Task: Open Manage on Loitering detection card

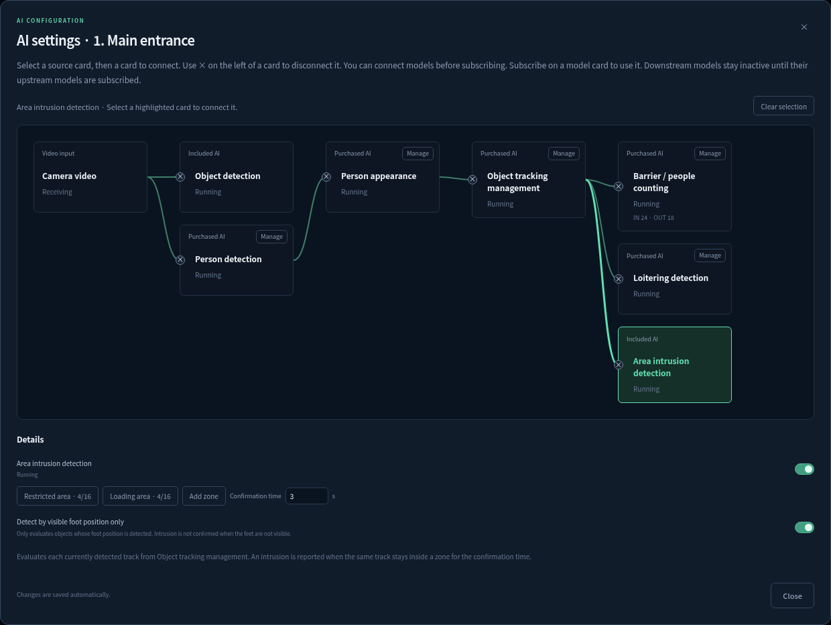Action: coord(710,255)
